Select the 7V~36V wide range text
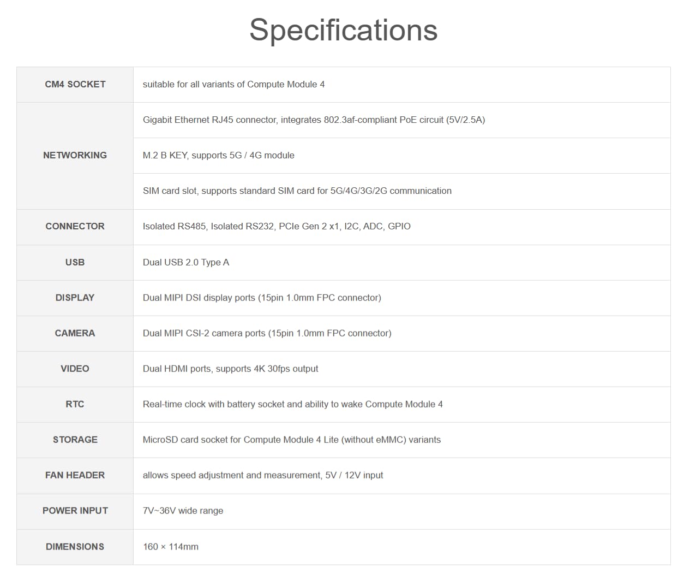The height and width of the screenshot is (580, 690). point(183,511)
